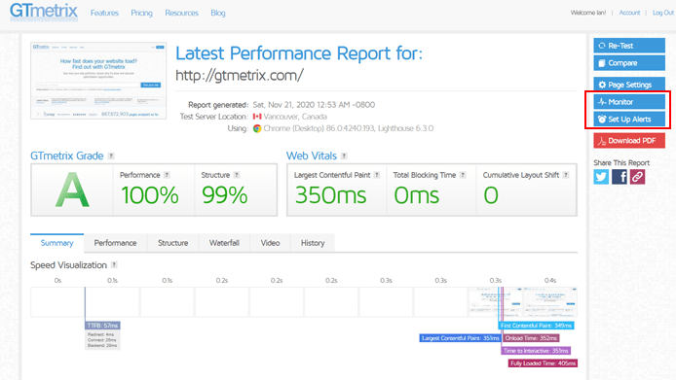Click the Chrome browser icon
The width and height of the screenshot is (676, 380).
(257, 128)
